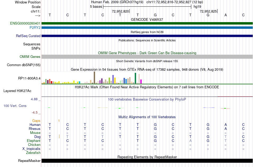Click the Basewise Conservation by PhyloP title
The height and width of the screenshot is (167, 253).
147,100
